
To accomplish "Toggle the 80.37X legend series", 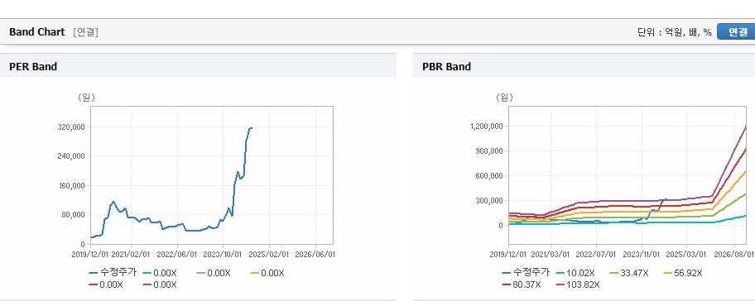I will click(521, 284).
